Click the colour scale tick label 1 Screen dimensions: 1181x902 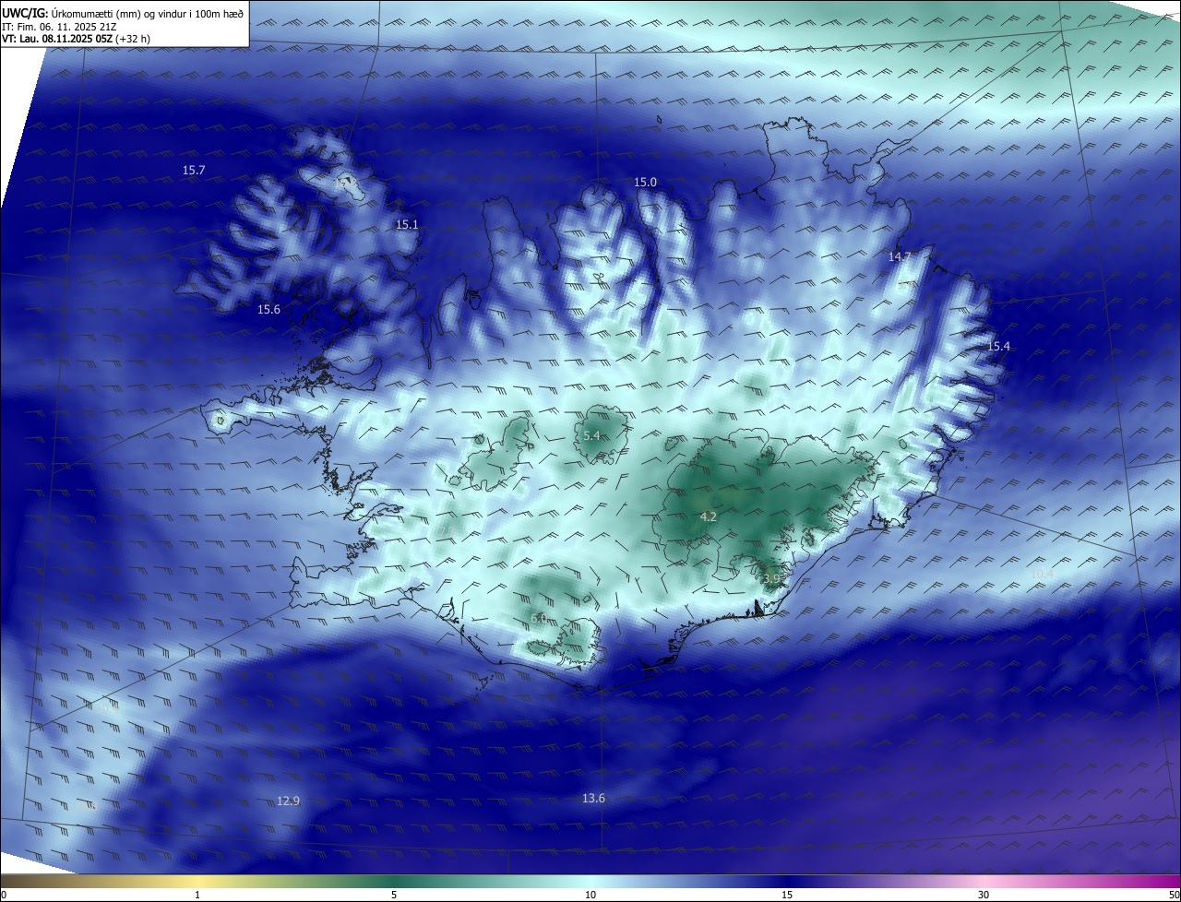pos(197,895)
